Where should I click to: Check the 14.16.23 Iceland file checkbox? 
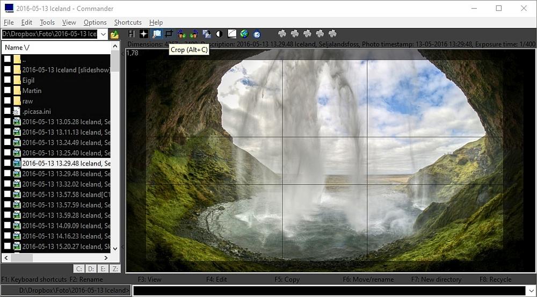click(x=7, y=236)
